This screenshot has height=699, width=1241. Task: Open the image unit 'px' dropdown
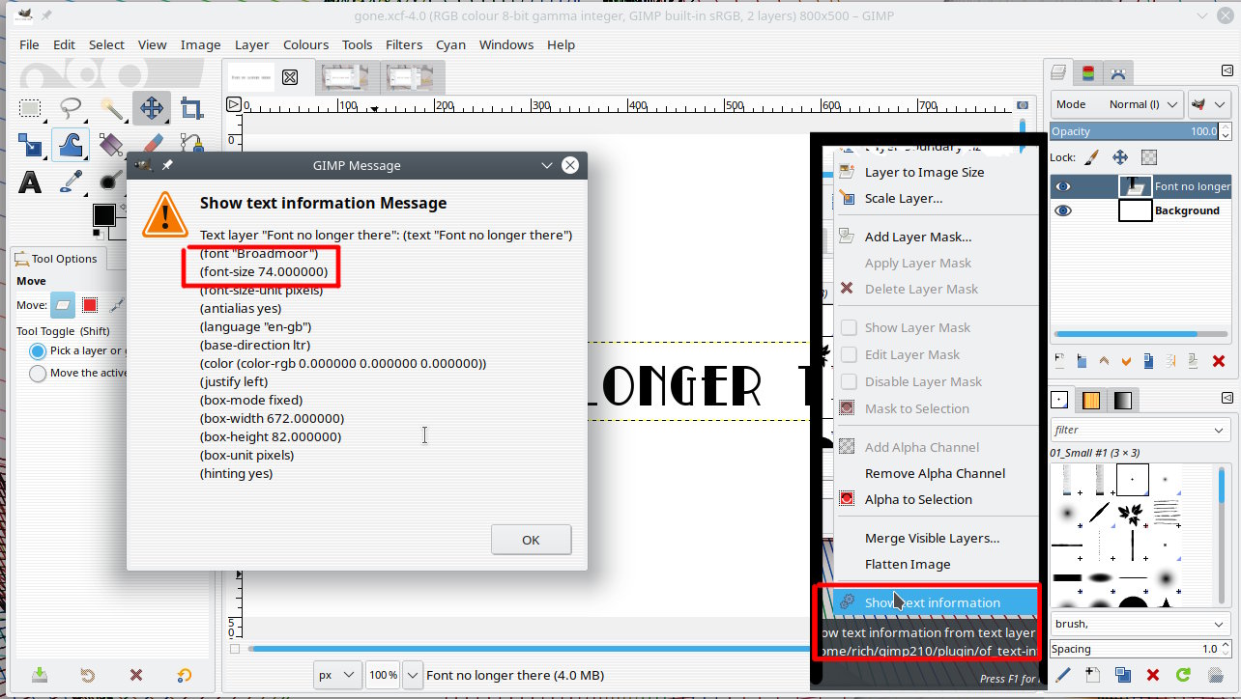tap(336, 675)
